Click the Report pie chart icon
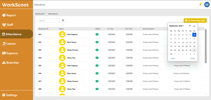 (4, 15)
